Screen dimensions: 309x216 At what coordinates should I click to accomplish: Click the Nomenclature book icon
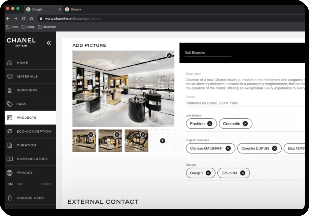10,159
